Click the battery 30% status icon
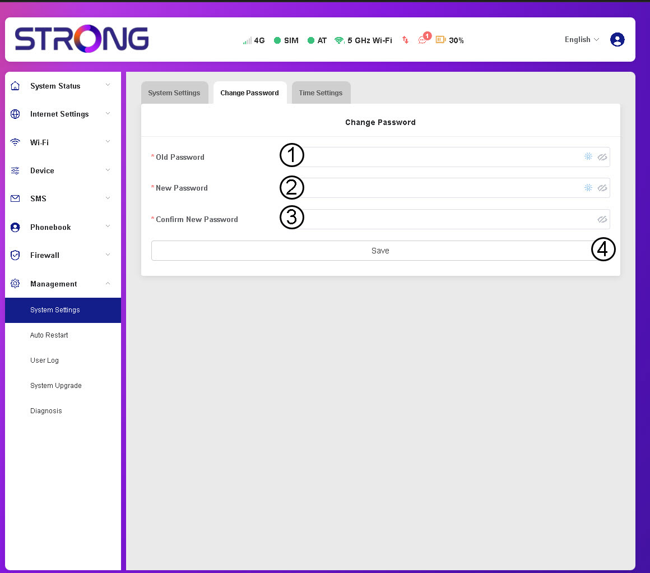Viewport: 650px width, 573px height. point(440,40)
